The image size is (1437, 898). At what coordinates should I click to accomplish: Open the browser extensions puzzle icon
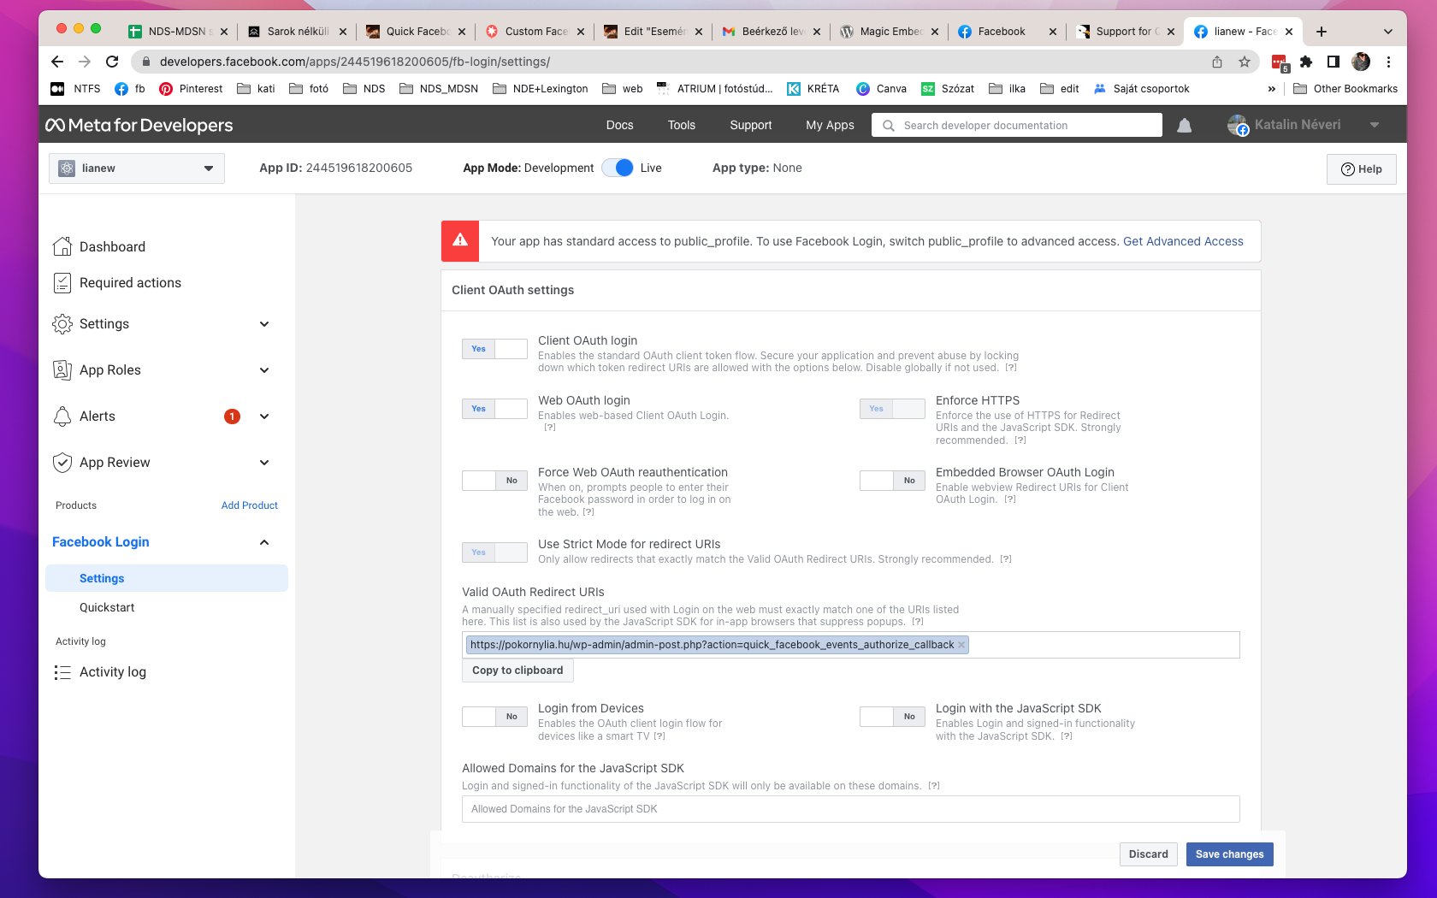pos(1306,62)
